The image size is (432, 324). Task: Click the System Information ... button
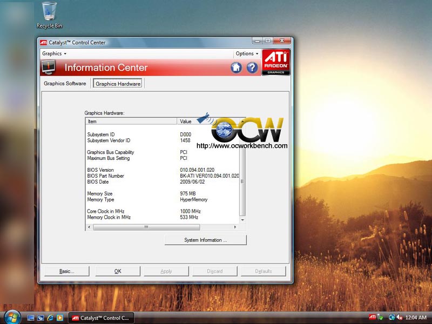coord(206,240)
